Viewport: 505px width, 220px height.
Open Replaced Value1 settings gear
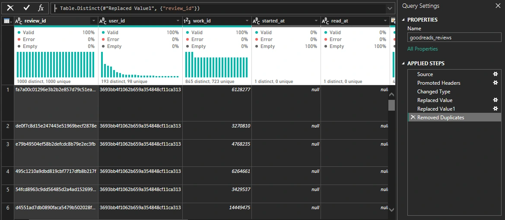(x=495, y=109)
